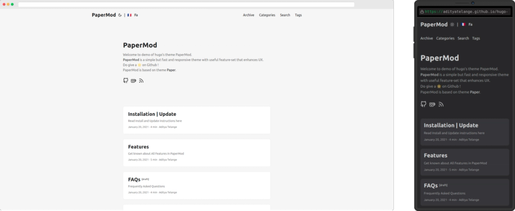Open Ko-fi cup icon in desktop view
This screenshot has width=515, height=211.
pos(133,81)
